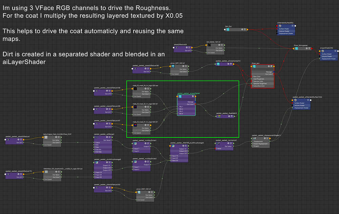Click Displacement Shader input on pasted_pasted_aiStandardSurface1SG2
Viewport: 339px width, 214px height.
coord(293,108)
